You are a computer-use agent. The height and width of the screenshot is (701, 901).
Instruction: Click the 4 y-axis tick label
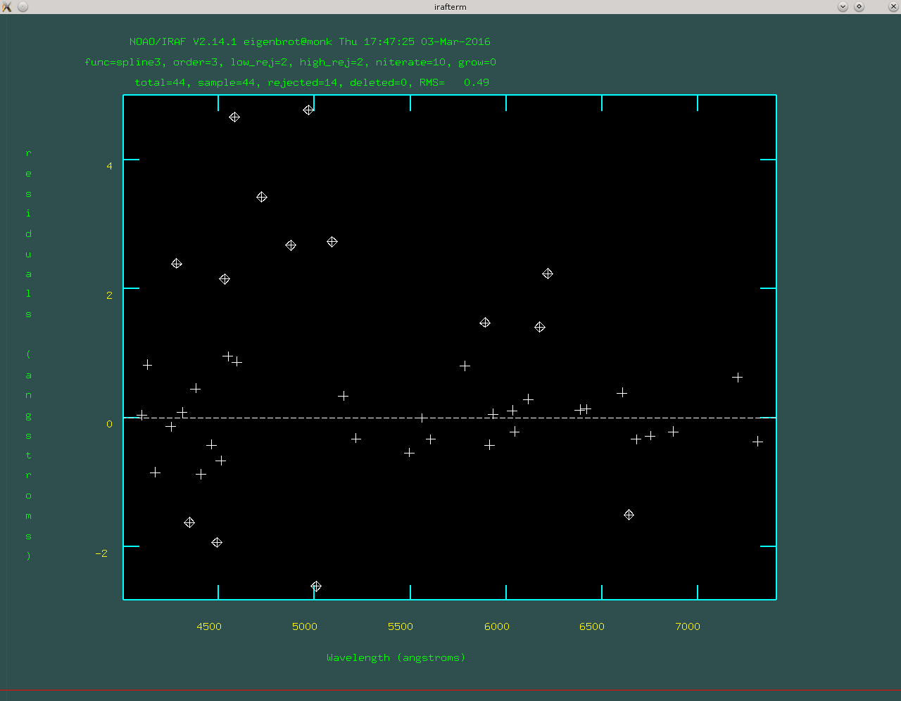(109, 166)
